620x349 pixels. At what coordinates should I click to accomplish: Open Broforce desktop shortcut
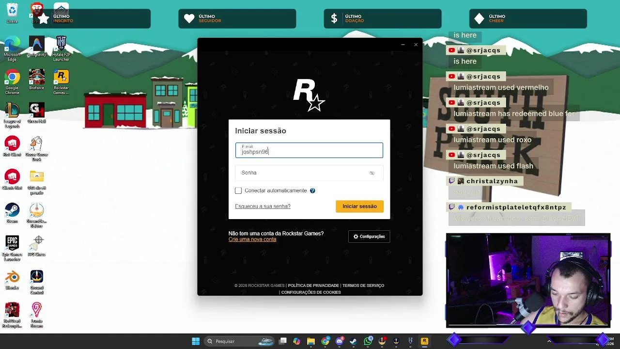coord(36,80)
